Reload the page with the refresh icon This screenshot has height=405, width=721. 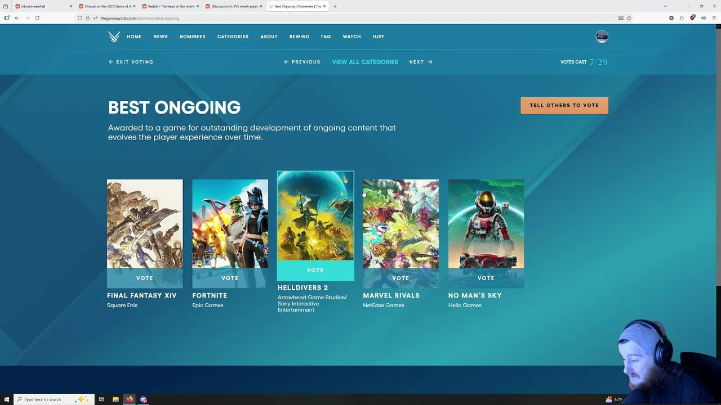click(37, 18)
